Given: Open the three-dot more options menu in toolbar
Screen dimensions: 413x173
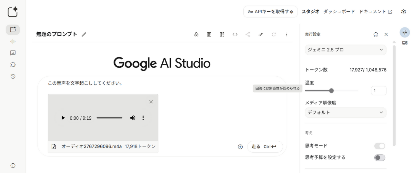Looking at the screenshot, I should point(287,34).
